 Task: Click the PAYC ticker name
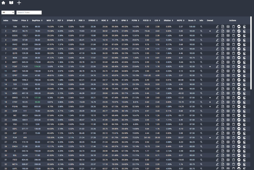(15, 44)
